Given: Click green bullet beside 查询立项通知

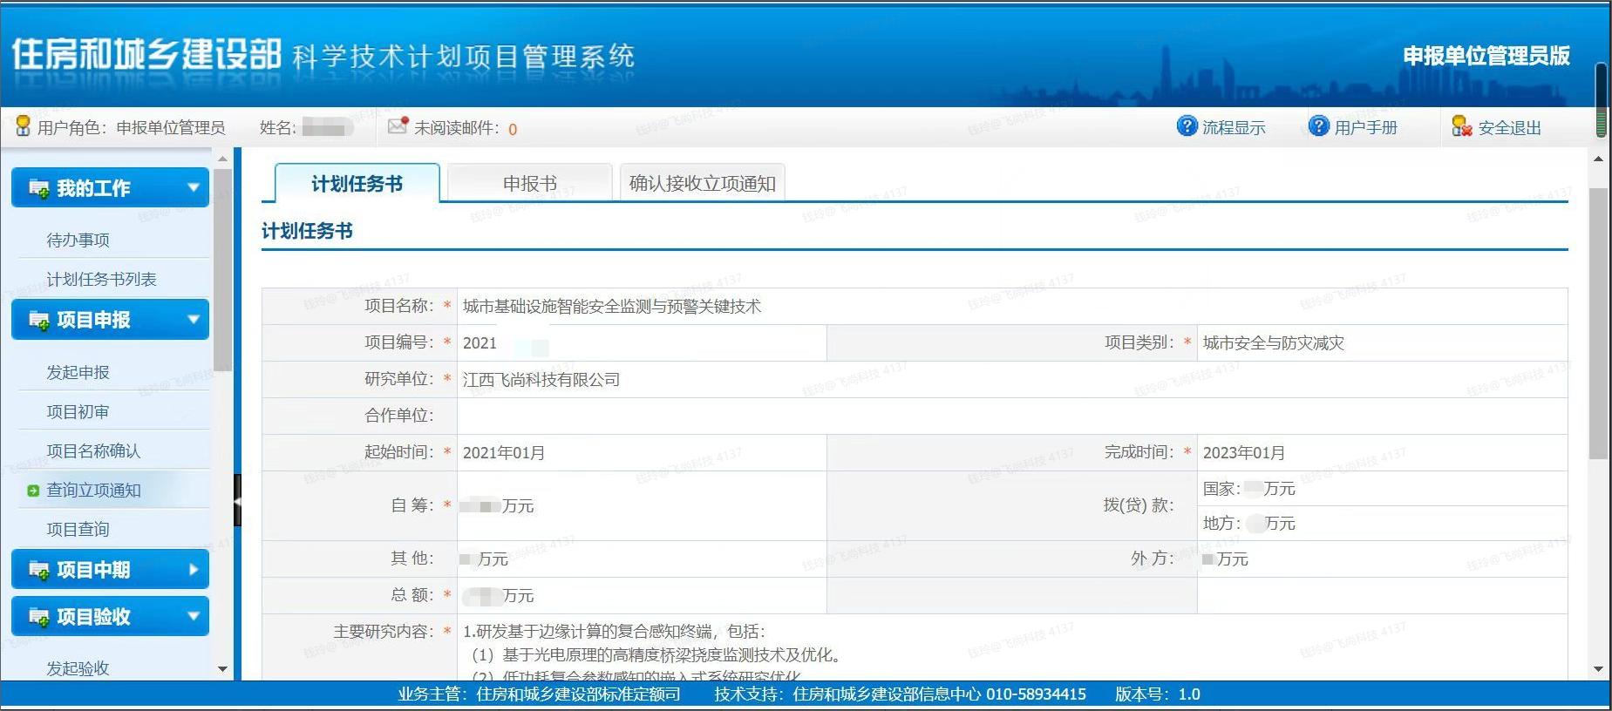Looking at the screenshot, I should point(33,491).
